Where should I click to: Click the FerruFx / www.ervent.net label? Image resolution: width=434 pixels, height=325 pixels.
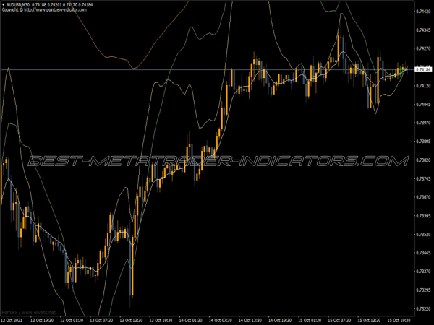29,313
